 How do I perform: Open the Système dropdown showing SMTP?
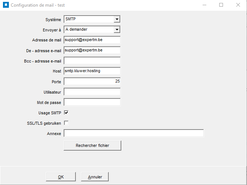tap(92, 19)
